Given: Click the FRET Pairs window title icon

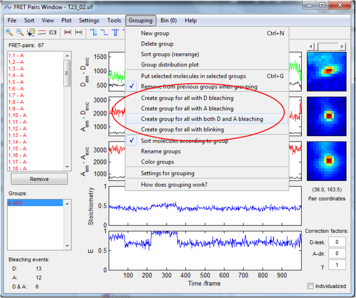Looking at the screenshot, I should click(8, 7).
